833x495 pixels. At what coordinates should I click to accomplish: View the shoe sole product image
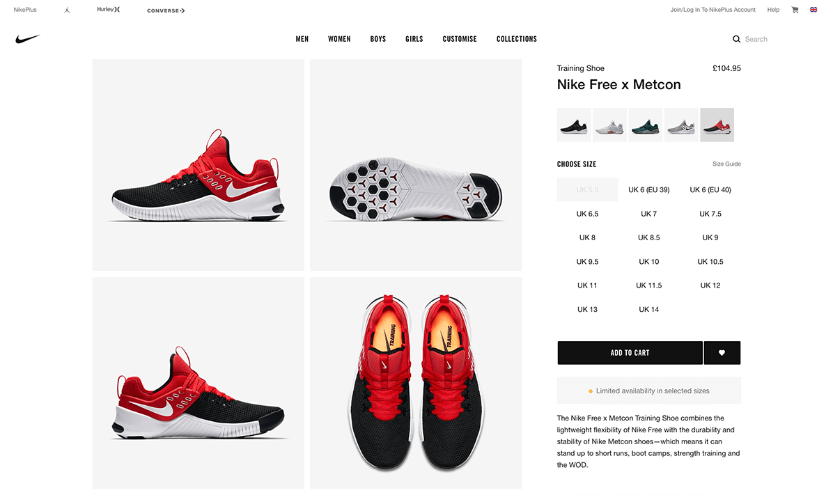[x=415, y=164]
